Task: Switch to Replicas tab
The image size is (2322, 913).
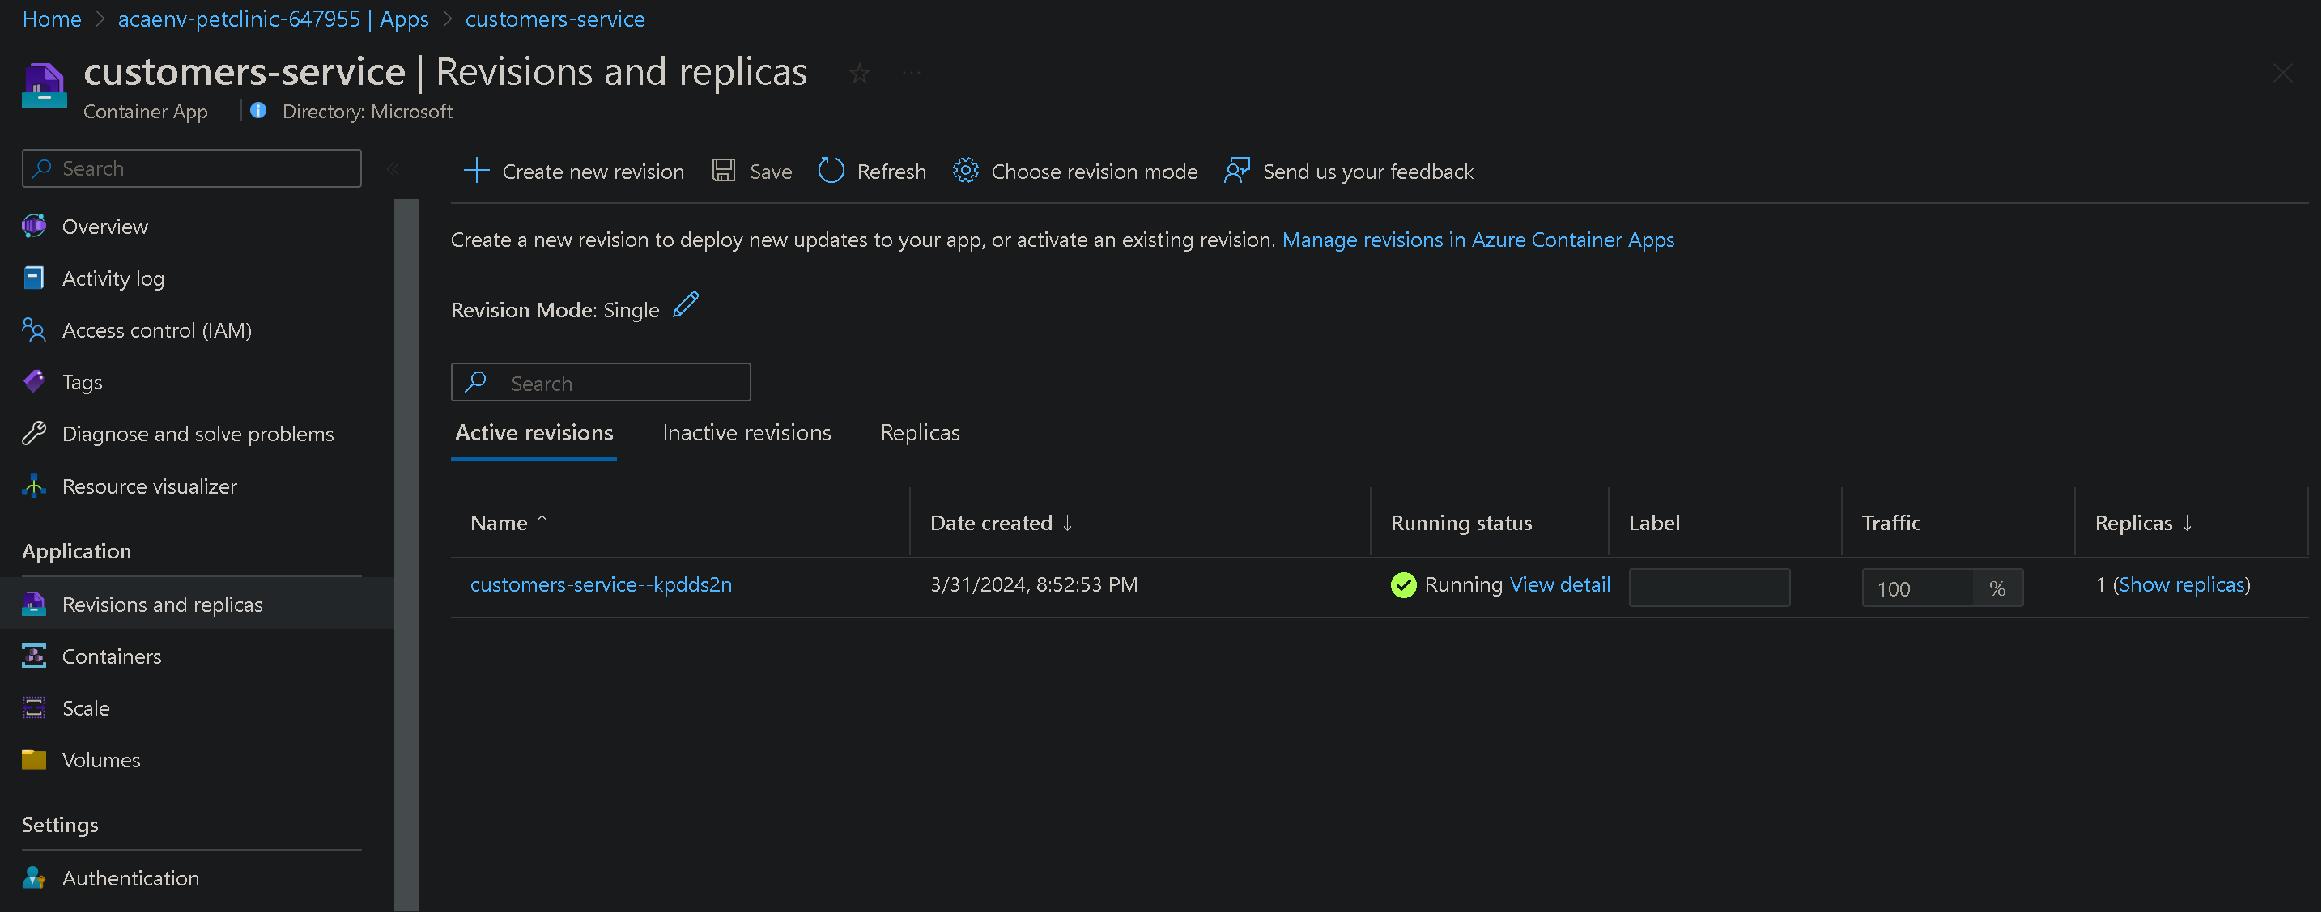Action: pos(920,432)
